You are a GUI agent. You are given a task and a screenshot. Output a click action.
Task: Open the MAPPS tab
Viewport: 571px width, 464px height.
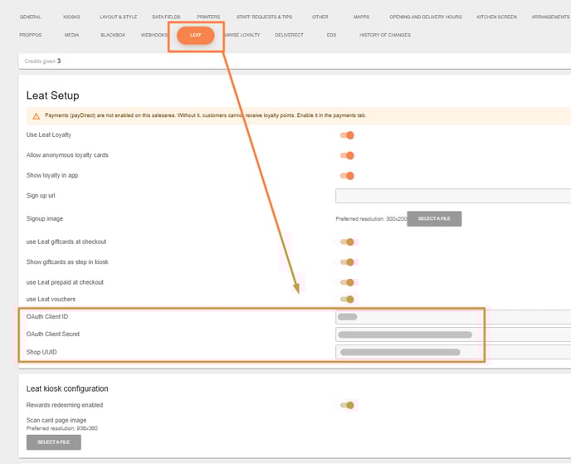tap(361, 17)
